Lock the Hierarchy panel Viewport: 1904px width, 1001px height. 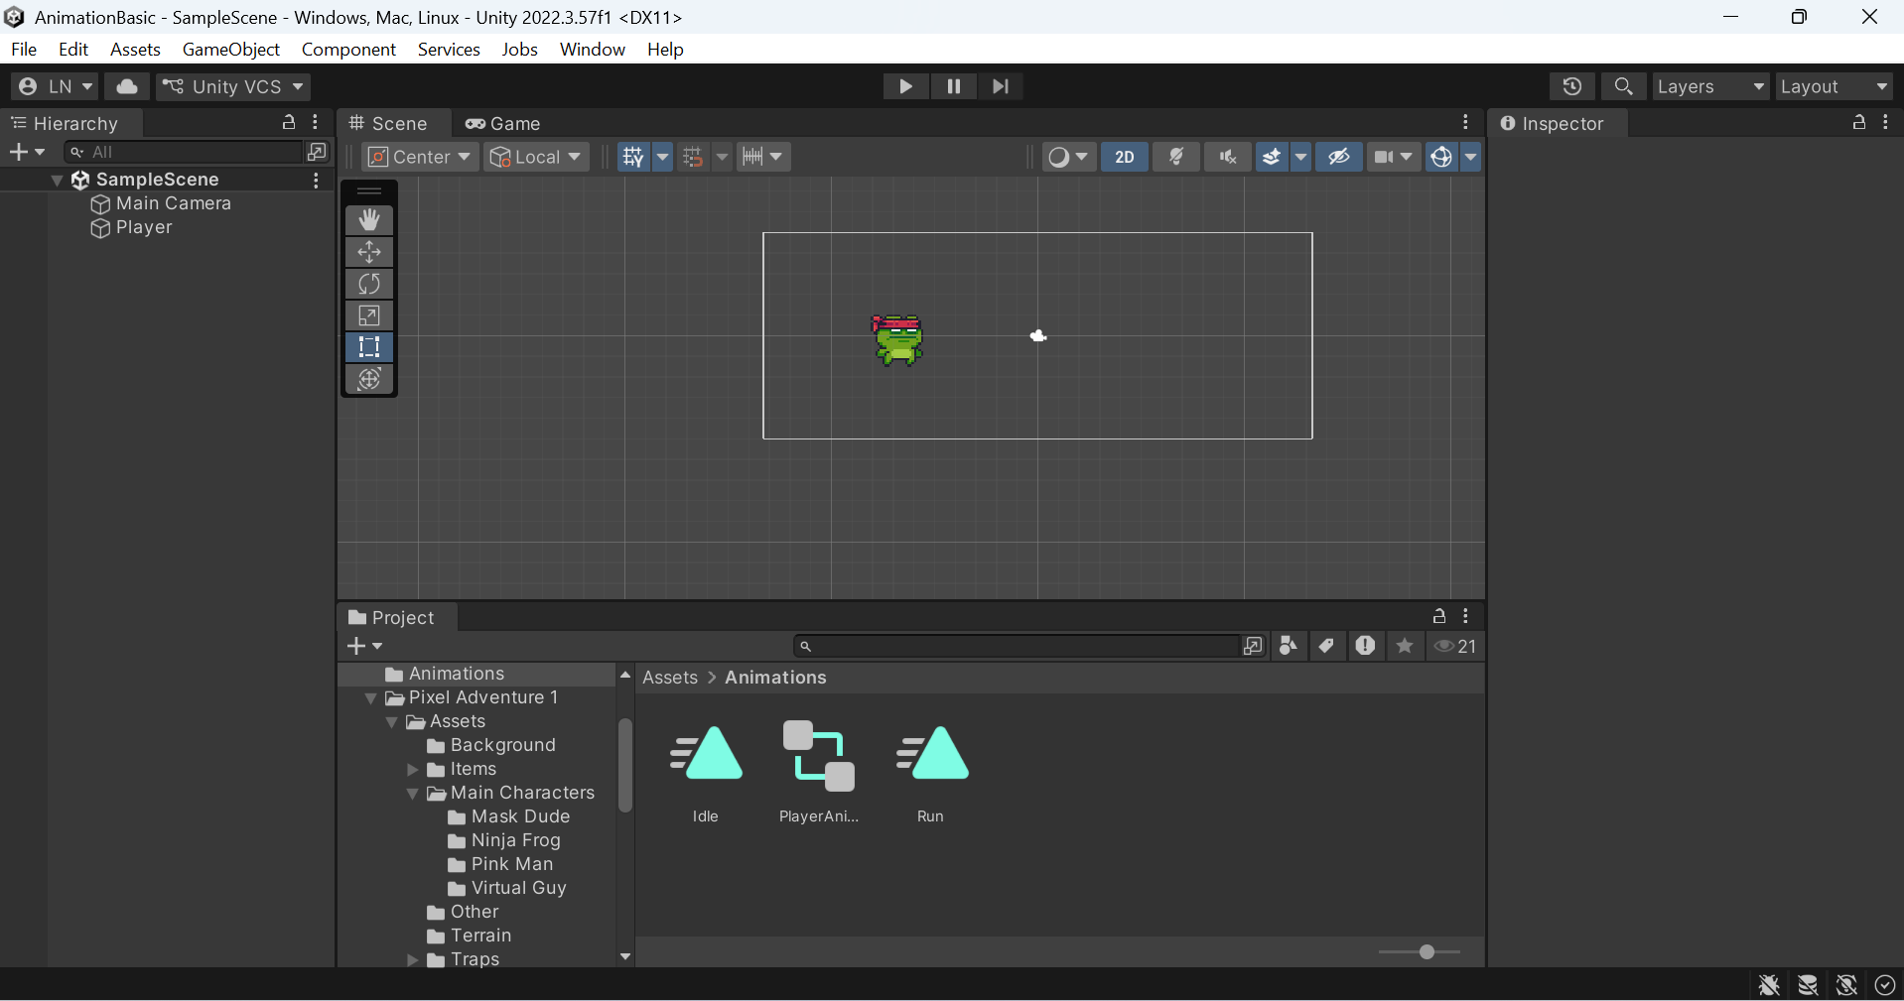(289, 122)
